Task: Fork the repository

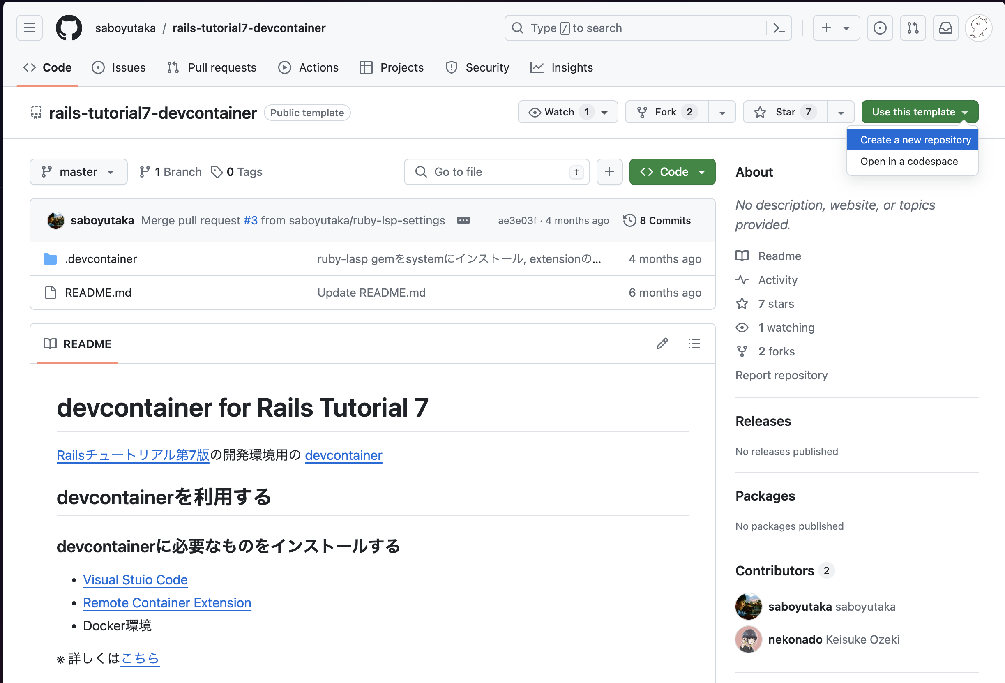Action: pos(667,112)
